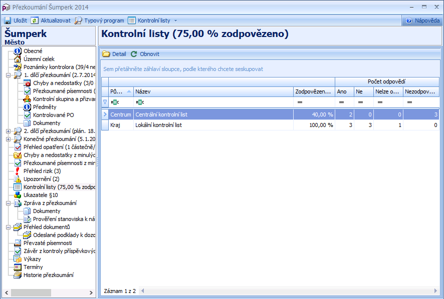
Task: Click the Upozornění warning icon
Action: pos(18,179)
